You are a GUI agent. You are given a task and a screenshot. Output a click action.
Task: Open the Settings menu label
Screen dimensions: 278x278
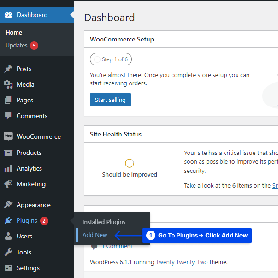(x=28, y=268)
